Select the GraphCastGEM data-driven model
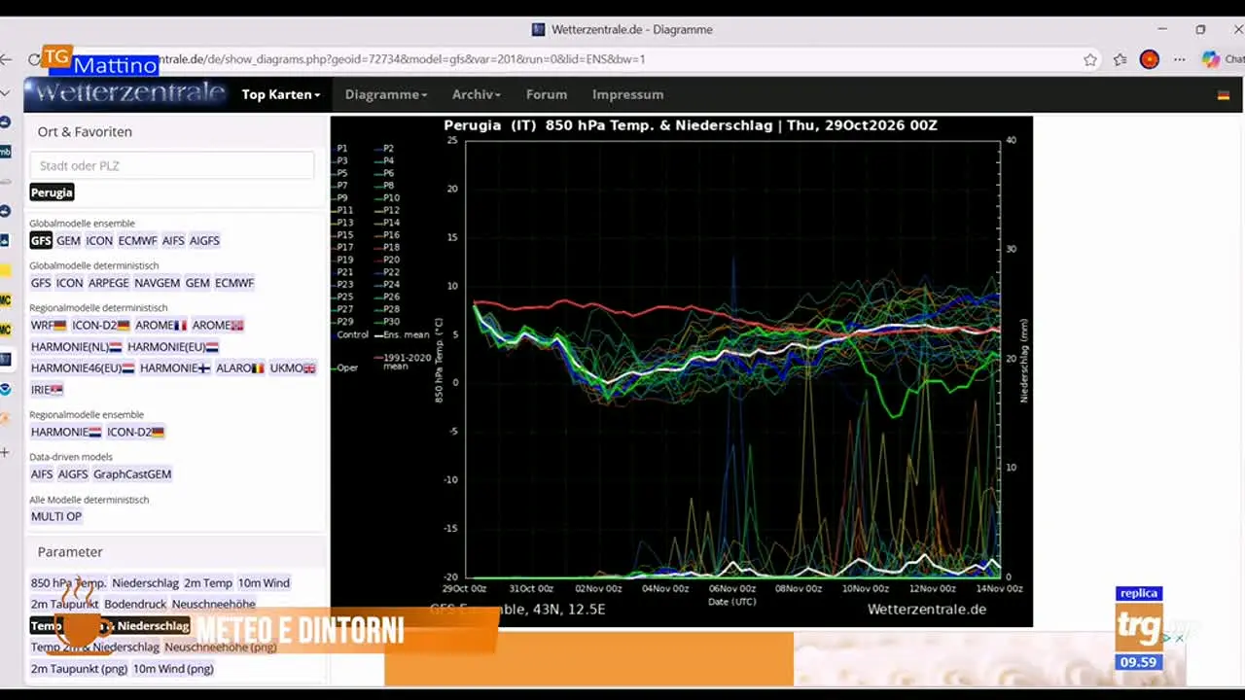Viewport: 1245px width, 700px height. [132, 474]
